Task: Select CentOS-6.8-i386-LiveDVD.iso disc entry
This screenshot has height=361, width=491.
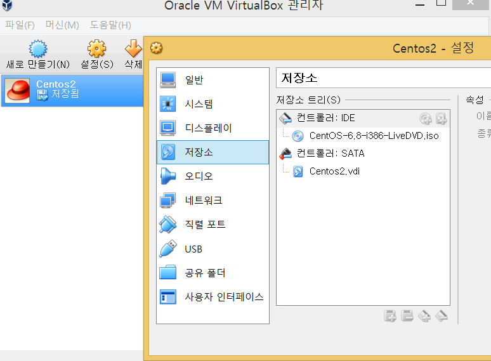Action: click(363, 136)
